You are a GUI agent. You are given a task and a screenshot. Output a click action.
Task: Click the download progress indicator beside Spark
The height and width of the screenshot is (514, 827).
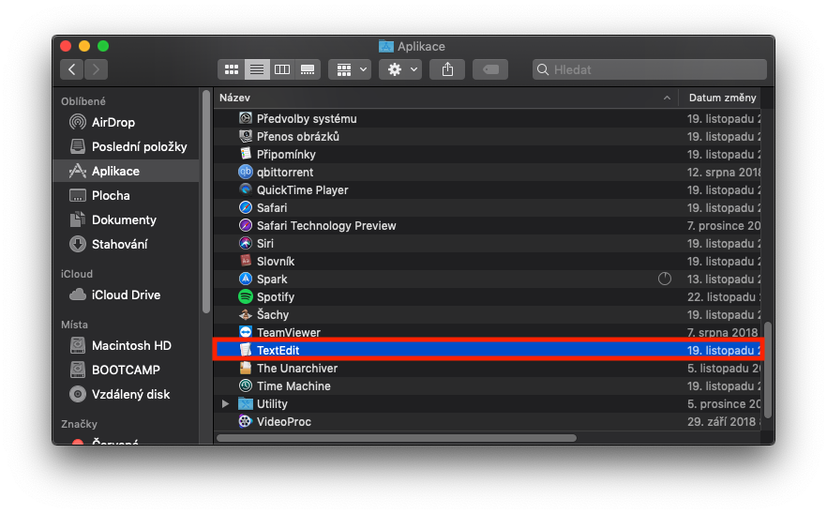665,279
